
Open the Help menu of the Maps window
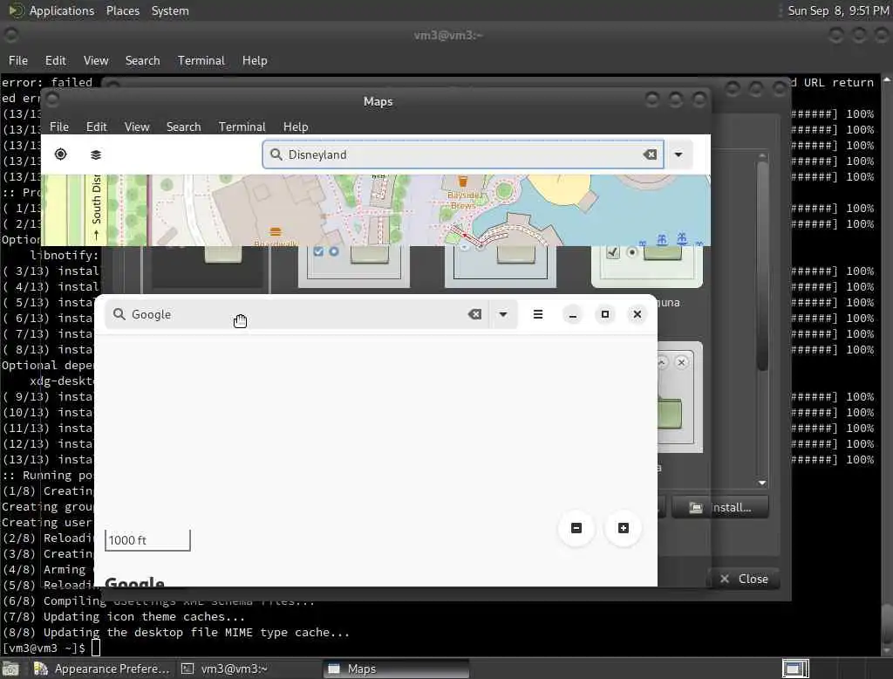[x=296, y=127]
